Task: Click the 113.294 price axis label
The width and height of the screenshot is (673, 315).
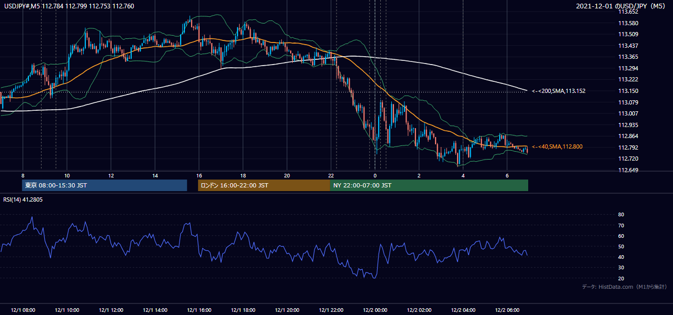Action: pos(628,68)
